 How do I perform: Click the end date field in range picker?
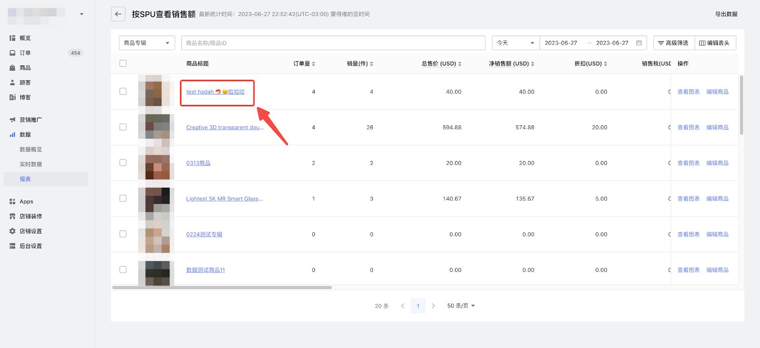[612, 43]
